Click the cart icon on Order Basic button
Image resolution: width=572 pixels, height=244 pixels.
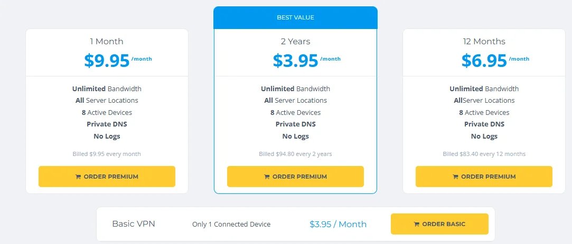[417, 225]
